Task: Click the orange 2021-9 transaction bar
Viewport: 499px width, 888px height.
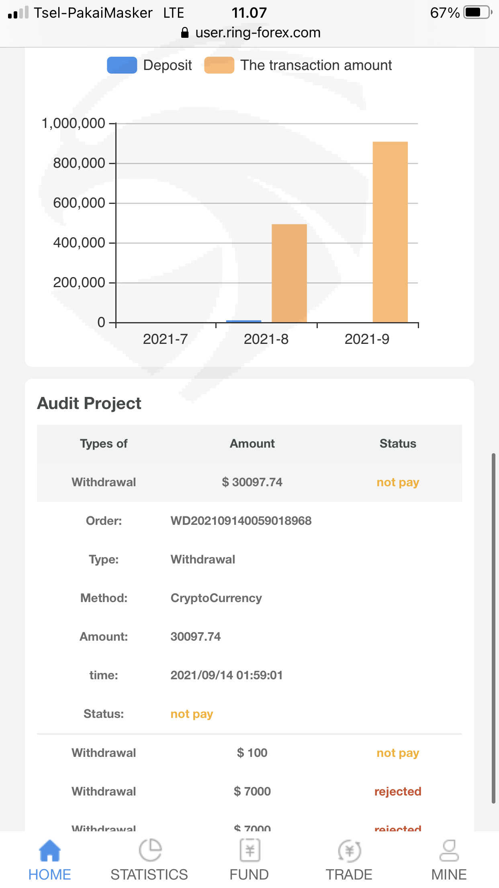Action: click(x=390, y=232)
